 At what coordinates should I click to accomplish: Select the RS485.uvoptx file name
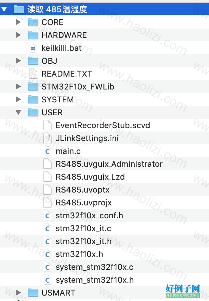tap(82, 190)
